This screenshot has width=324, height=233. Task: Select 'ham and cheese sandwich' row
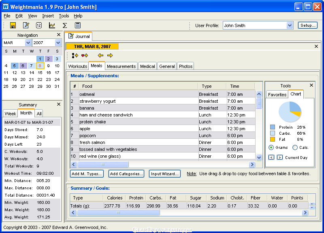pos(163,115)
